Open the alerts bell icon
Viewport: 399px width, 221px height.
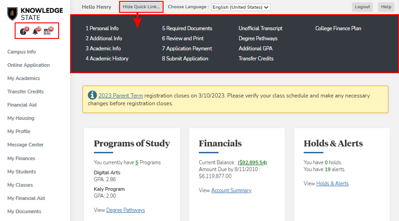(35, 32)
